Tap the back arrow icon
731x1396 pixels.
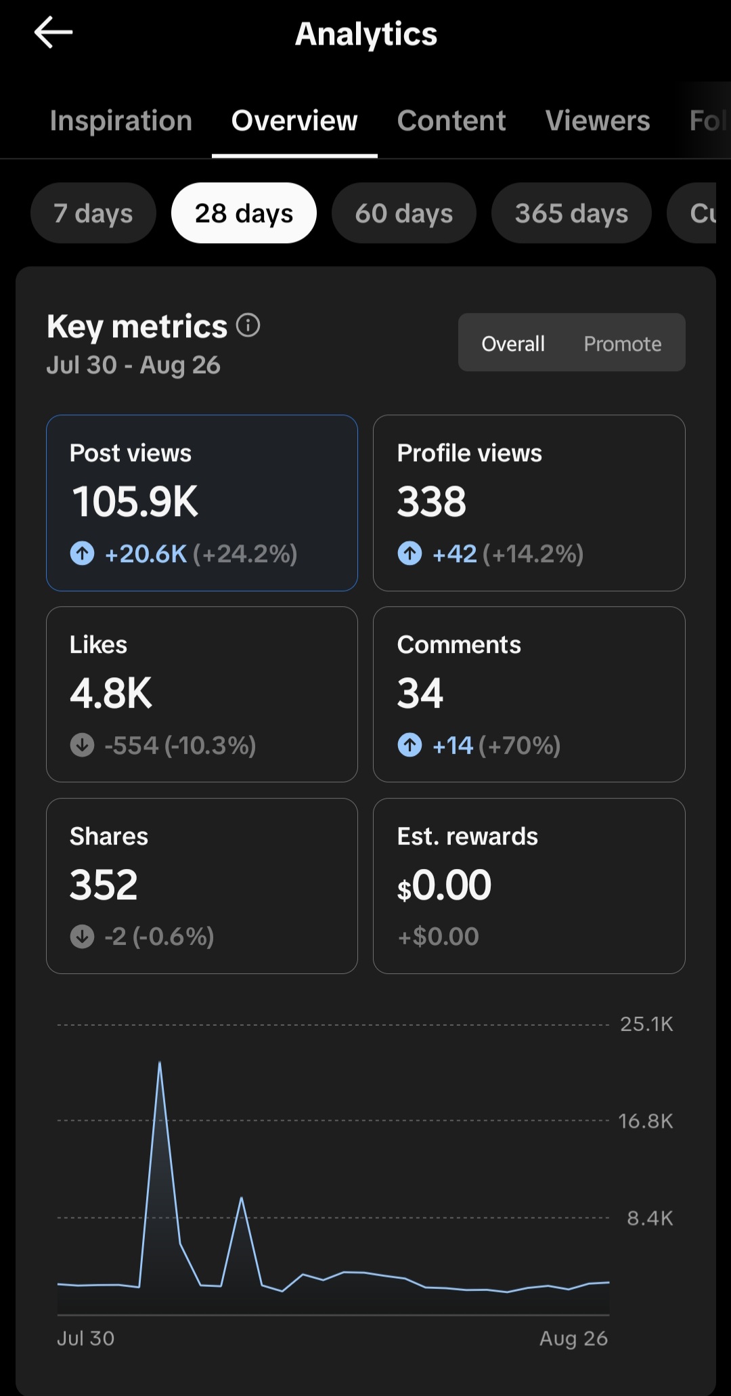(x=53, y=33)
